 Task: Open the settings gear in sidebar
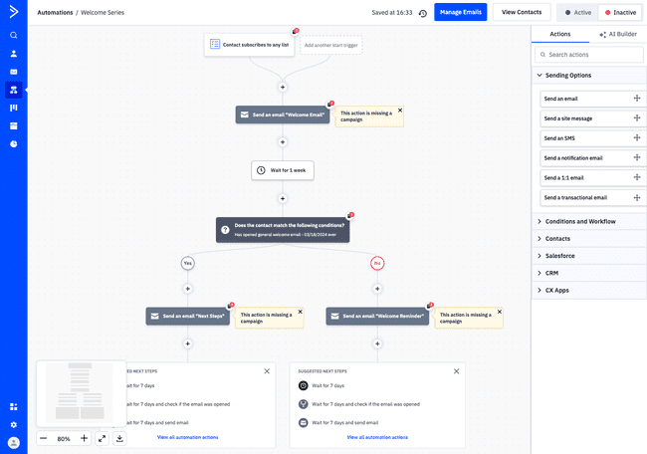click(x=14, y=424)
